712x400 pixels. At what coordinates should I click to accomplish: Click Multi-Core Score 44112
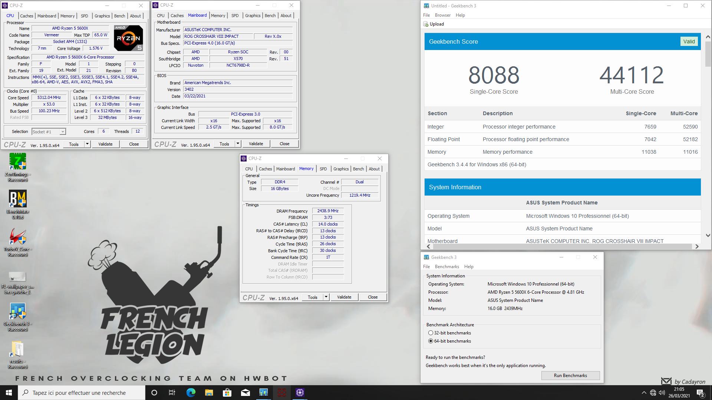(632, 75)
